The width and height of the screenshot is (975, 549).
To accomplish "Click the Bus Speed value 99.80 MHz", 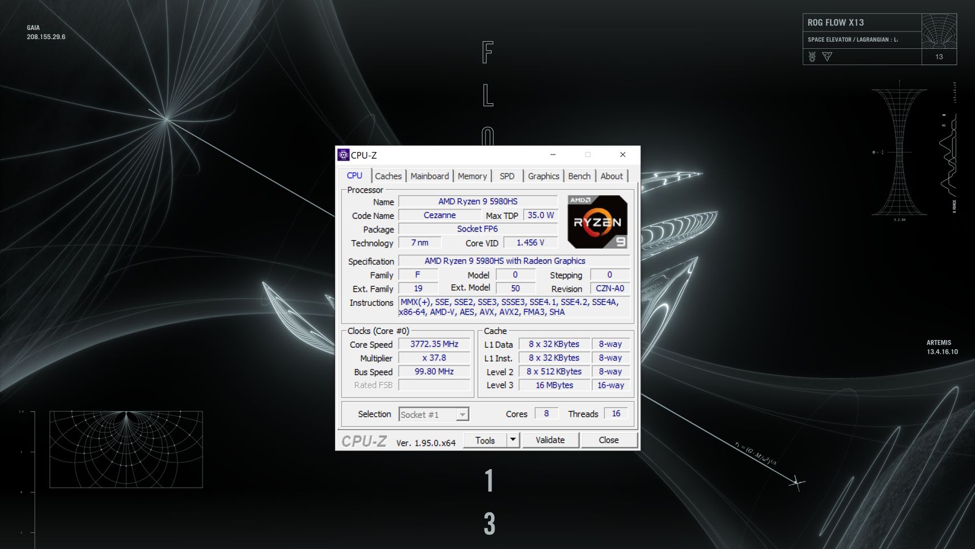I will 434,371.
